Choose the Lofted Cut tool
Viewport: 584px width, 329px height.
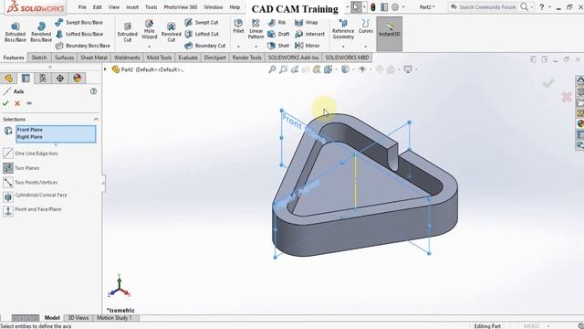click(x=202, y=34)
